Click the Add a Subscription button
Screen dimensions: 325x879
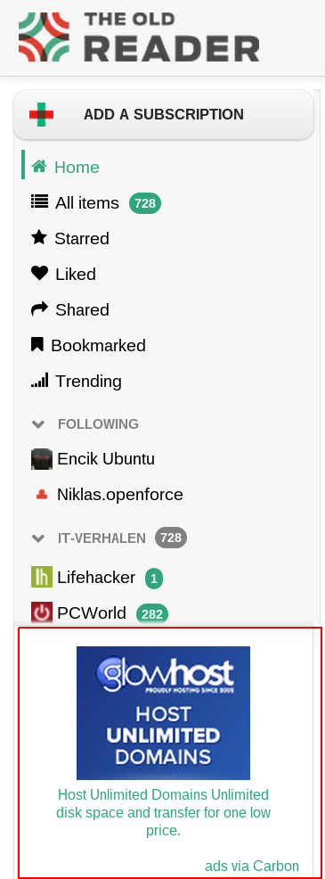163,114
